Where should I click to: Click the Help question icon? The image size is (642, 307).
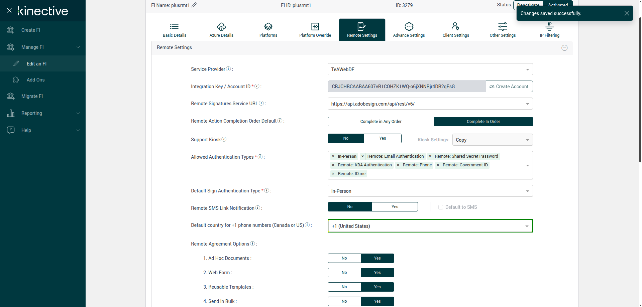pyautogui.click(x=11, y=130)
